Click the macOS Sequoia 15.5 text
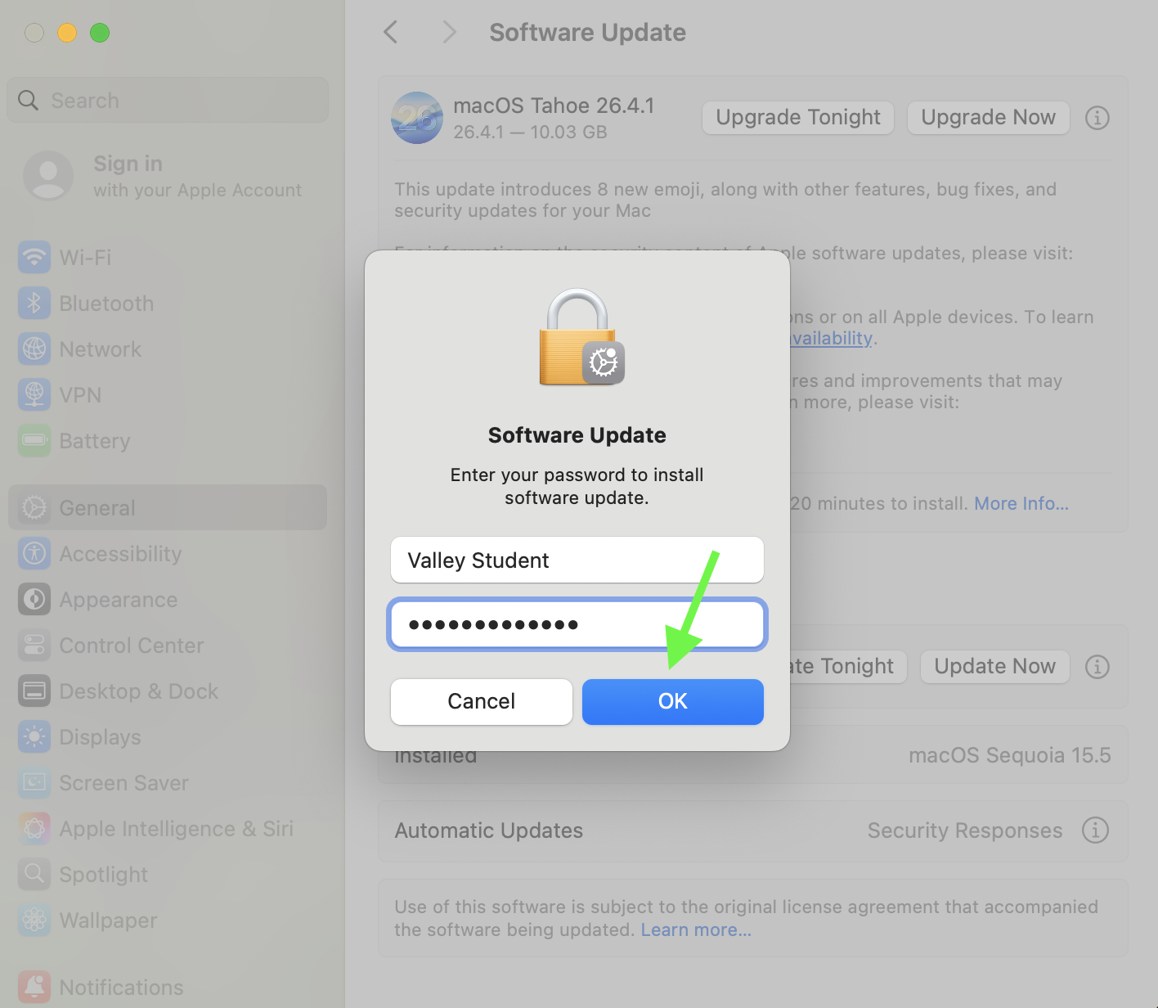The image size is (1158, 1008). [x=1009, y=755]
